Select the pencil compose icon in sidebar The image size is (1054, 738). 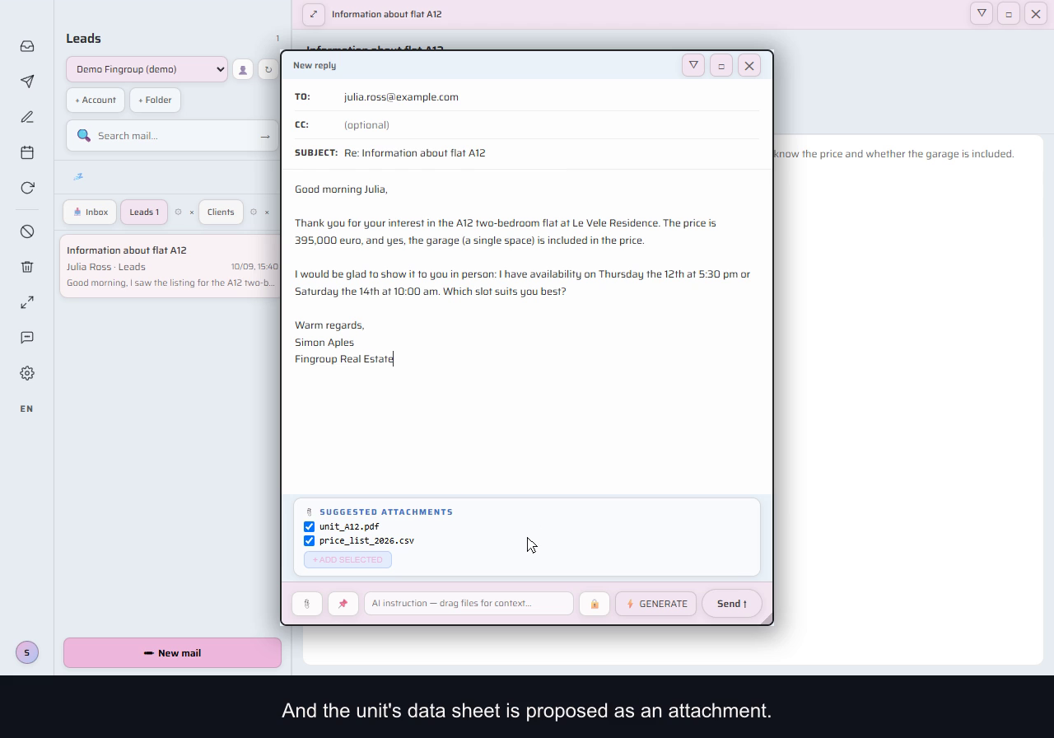27,117
